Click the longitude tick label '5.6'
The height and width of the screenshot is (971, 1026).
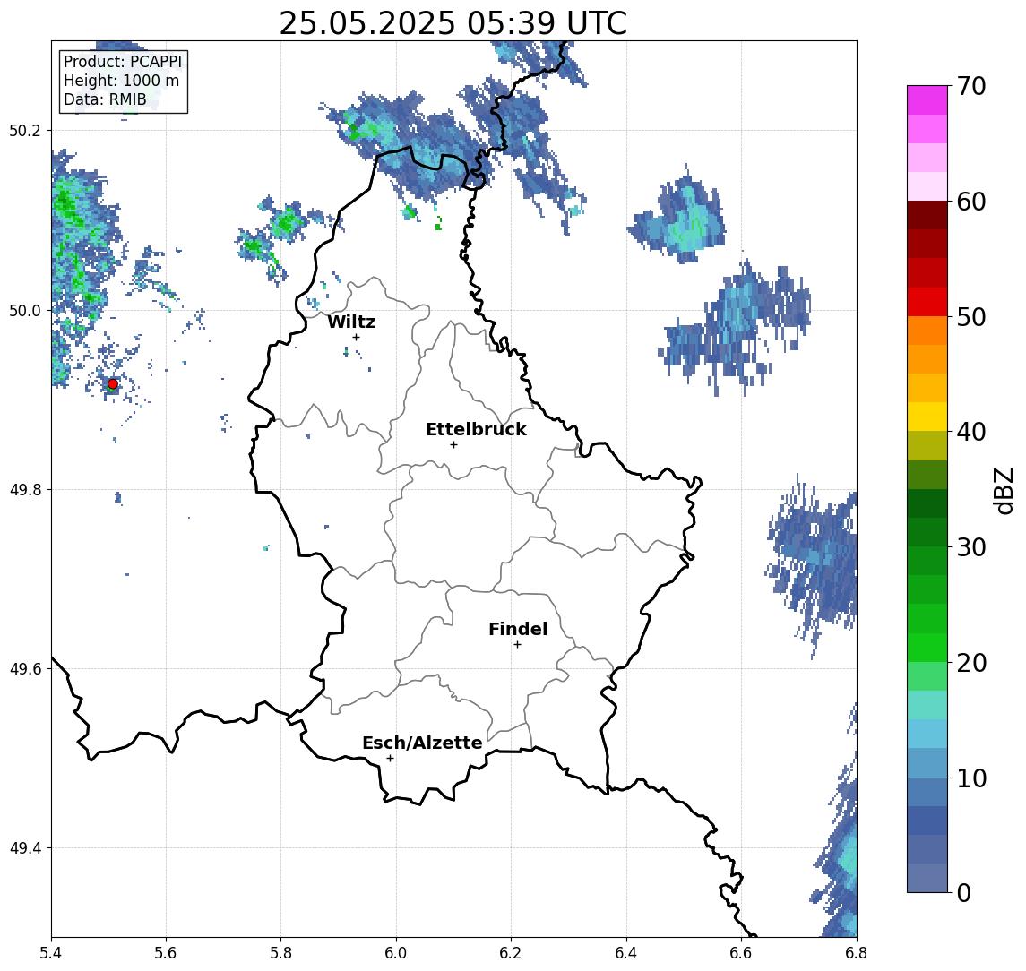166,953
